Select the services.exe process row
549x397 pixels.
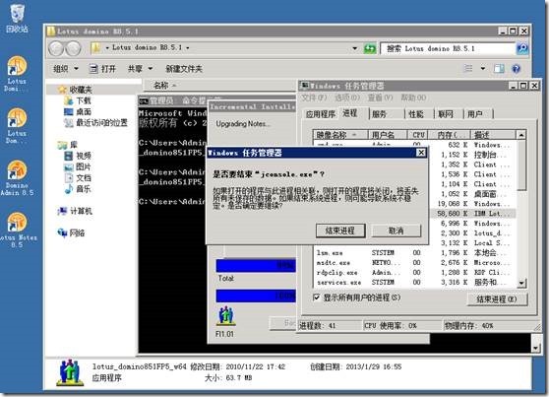point(413,283)
